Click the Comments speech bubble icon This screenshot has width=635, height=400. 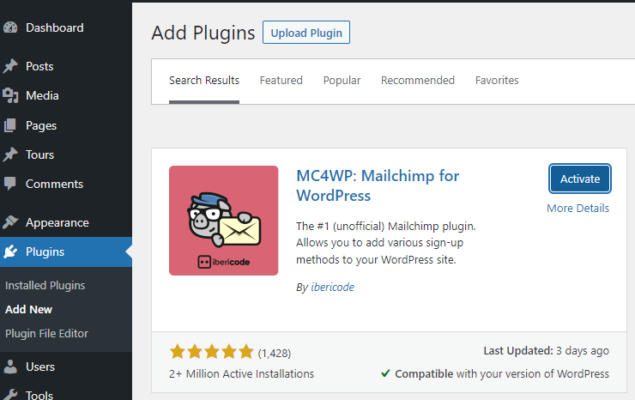10,184
